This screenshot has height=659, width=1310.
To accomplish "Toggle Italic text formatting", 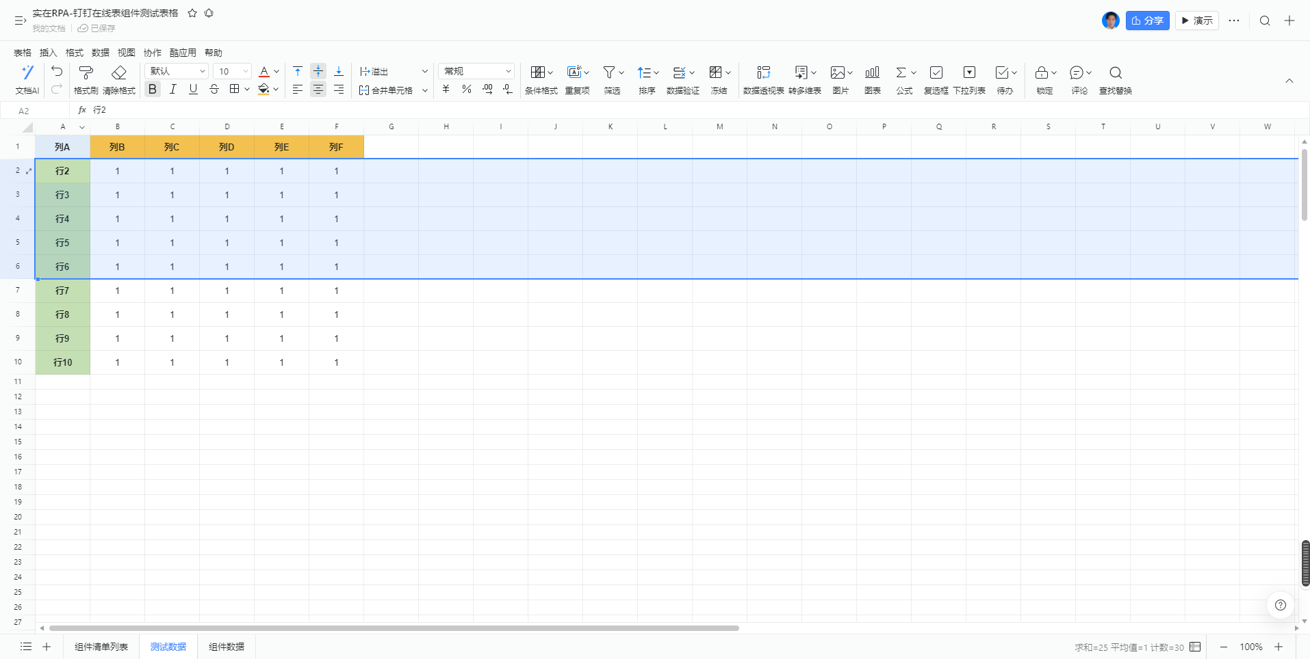I will [173, 90].
